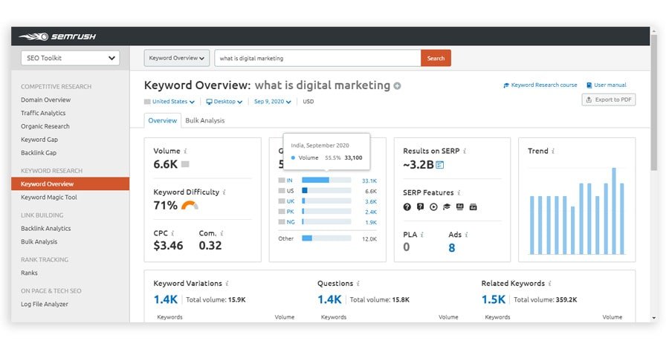Click the Keyword Variations info icon
This screenshot has height=355, width=669.
(227, 284)
